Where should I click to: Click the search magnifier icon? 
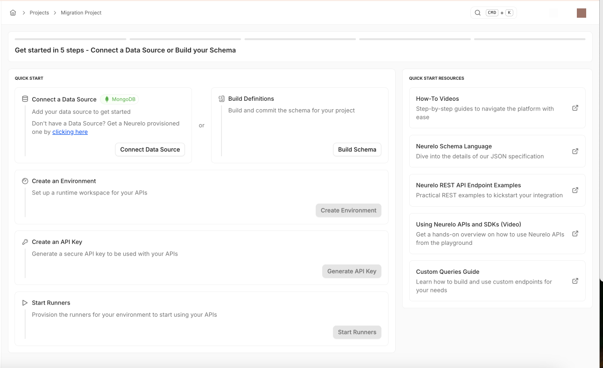click(477, 13)
